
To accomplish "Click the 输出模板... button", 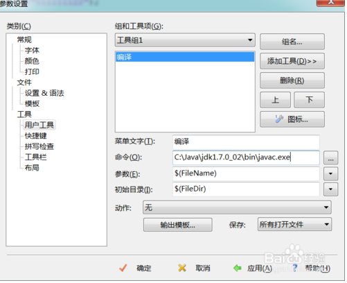I will point(178,225).
